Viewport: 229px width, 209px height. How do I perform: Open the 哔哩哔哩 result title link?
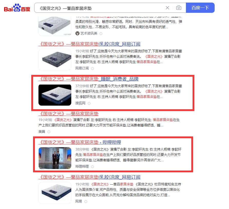click(x=80, y=142)
